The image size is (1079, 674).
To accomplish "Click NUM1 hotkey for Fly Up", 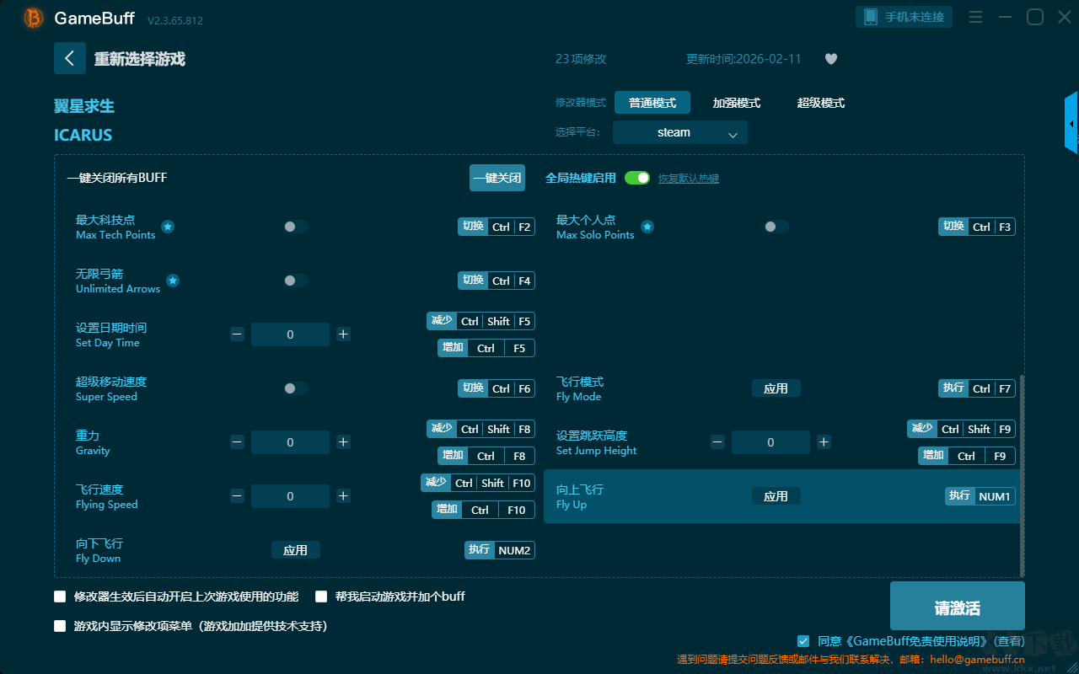I will point(980,496).
